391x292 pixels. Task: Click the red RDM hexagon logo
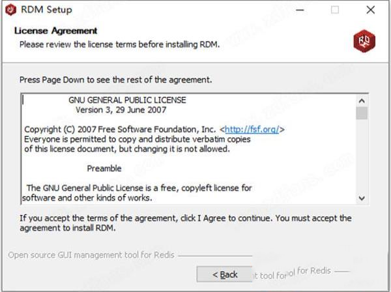364,41
